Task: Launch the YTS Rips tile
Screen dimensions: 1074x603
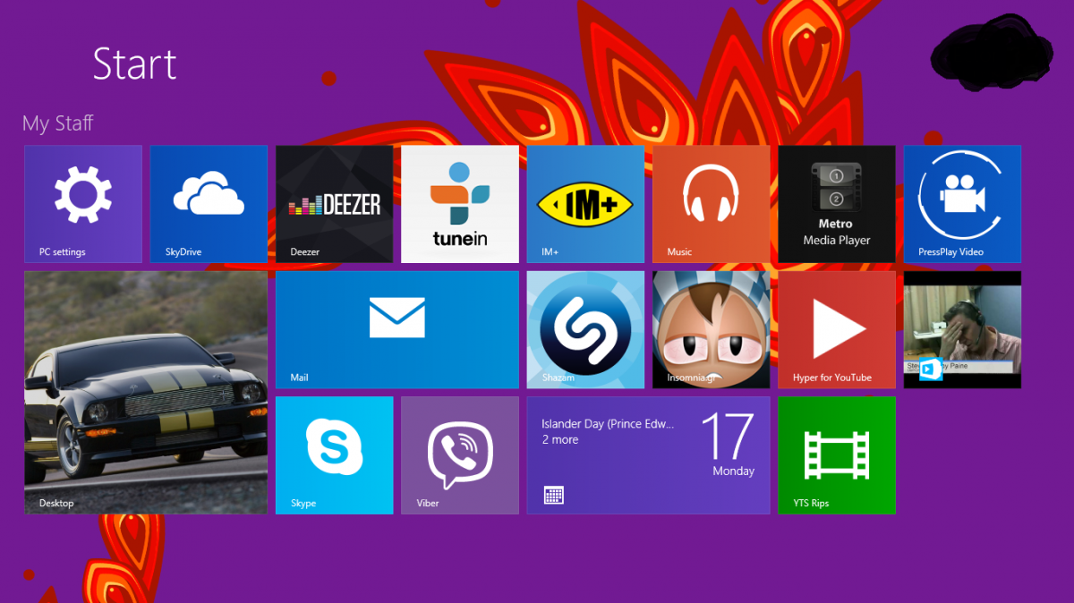Action: 837,455
